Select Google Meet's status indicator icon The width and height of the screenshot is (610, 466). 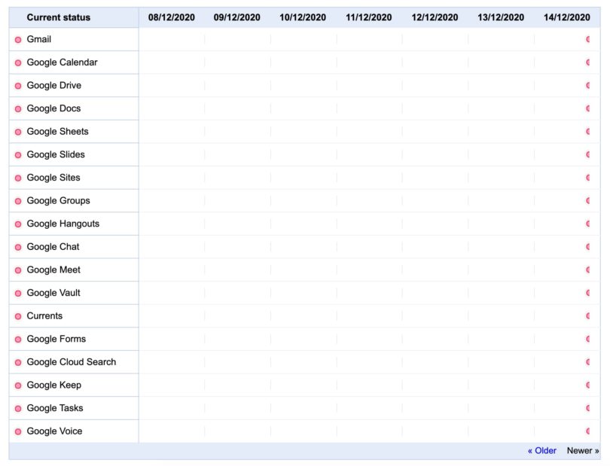[18, 270]
